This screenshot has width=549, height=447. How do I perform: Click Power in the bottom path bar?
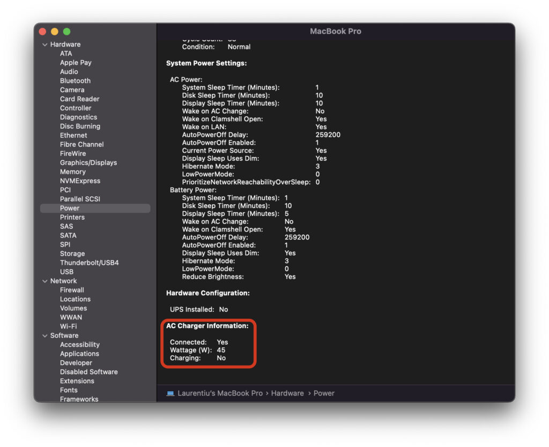[324, 393]
